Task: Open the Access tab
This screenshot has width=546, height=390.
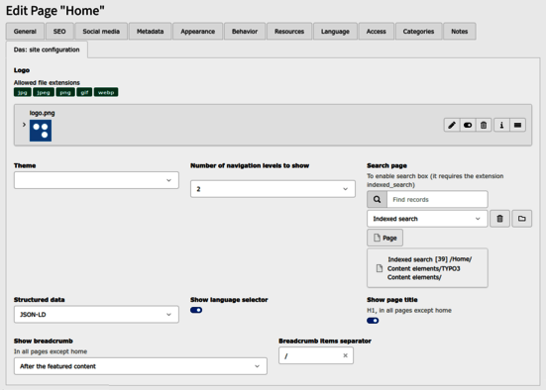Action: [x=377, y=32]
